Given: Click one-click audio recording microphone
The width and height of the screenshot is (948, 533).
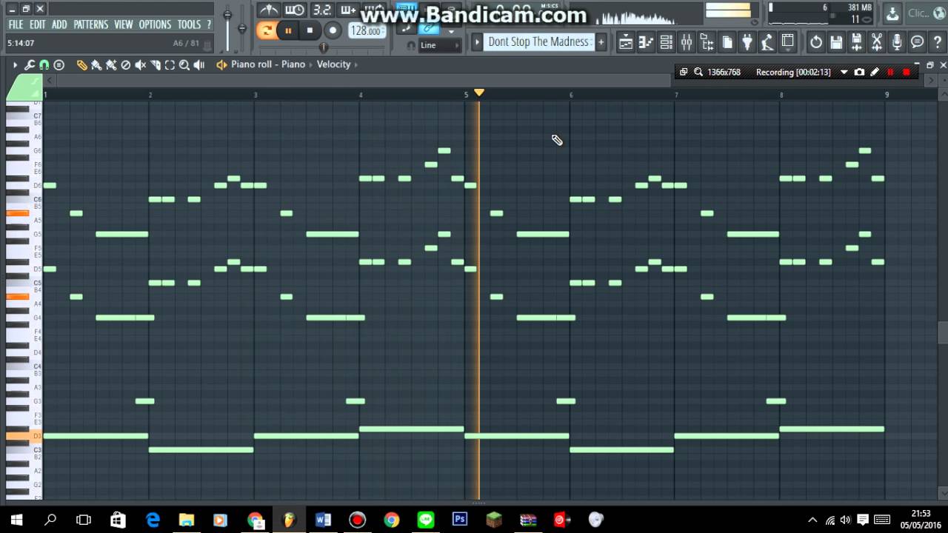Looking at the screenshot, I should tap(897, 42).
